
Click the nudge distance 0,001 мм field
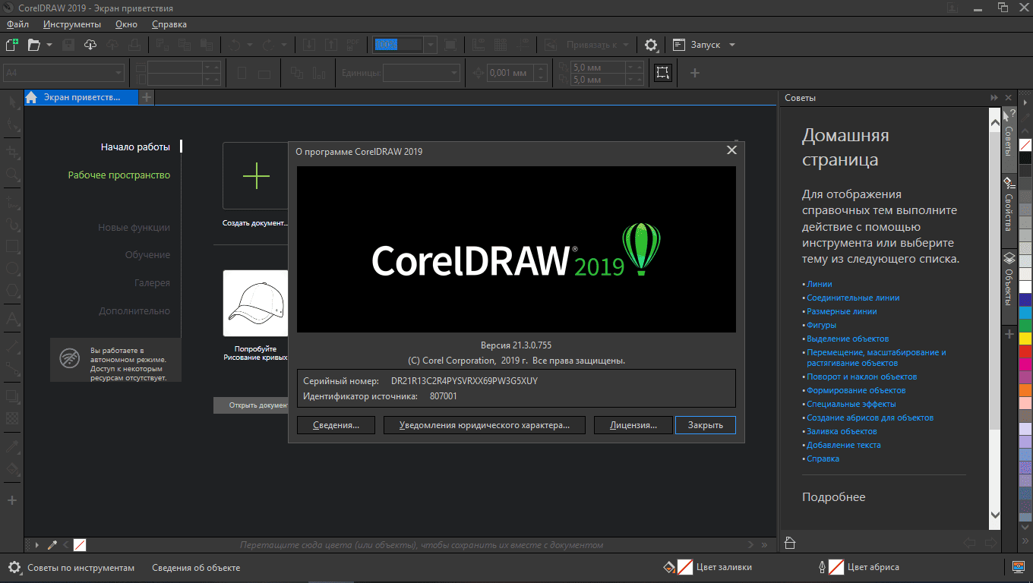[509, 73]
